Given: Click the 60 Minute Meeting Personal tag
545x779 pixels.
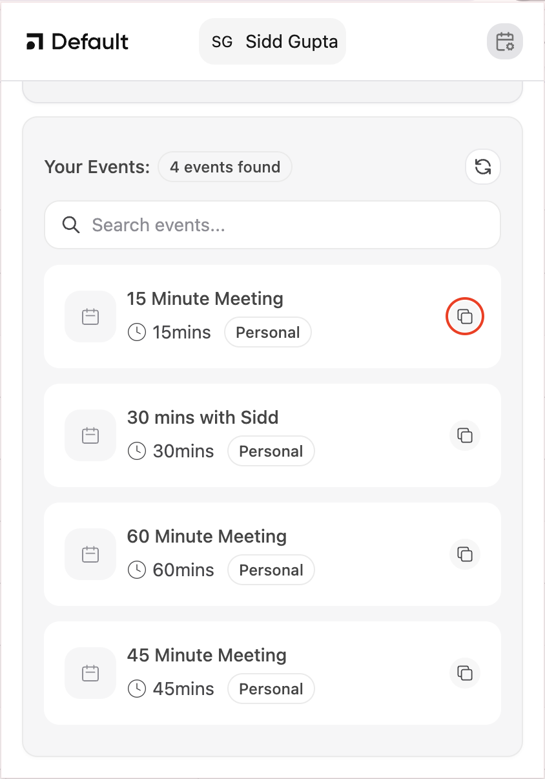Looking at the screenshot, I should [x=271, y=570].
